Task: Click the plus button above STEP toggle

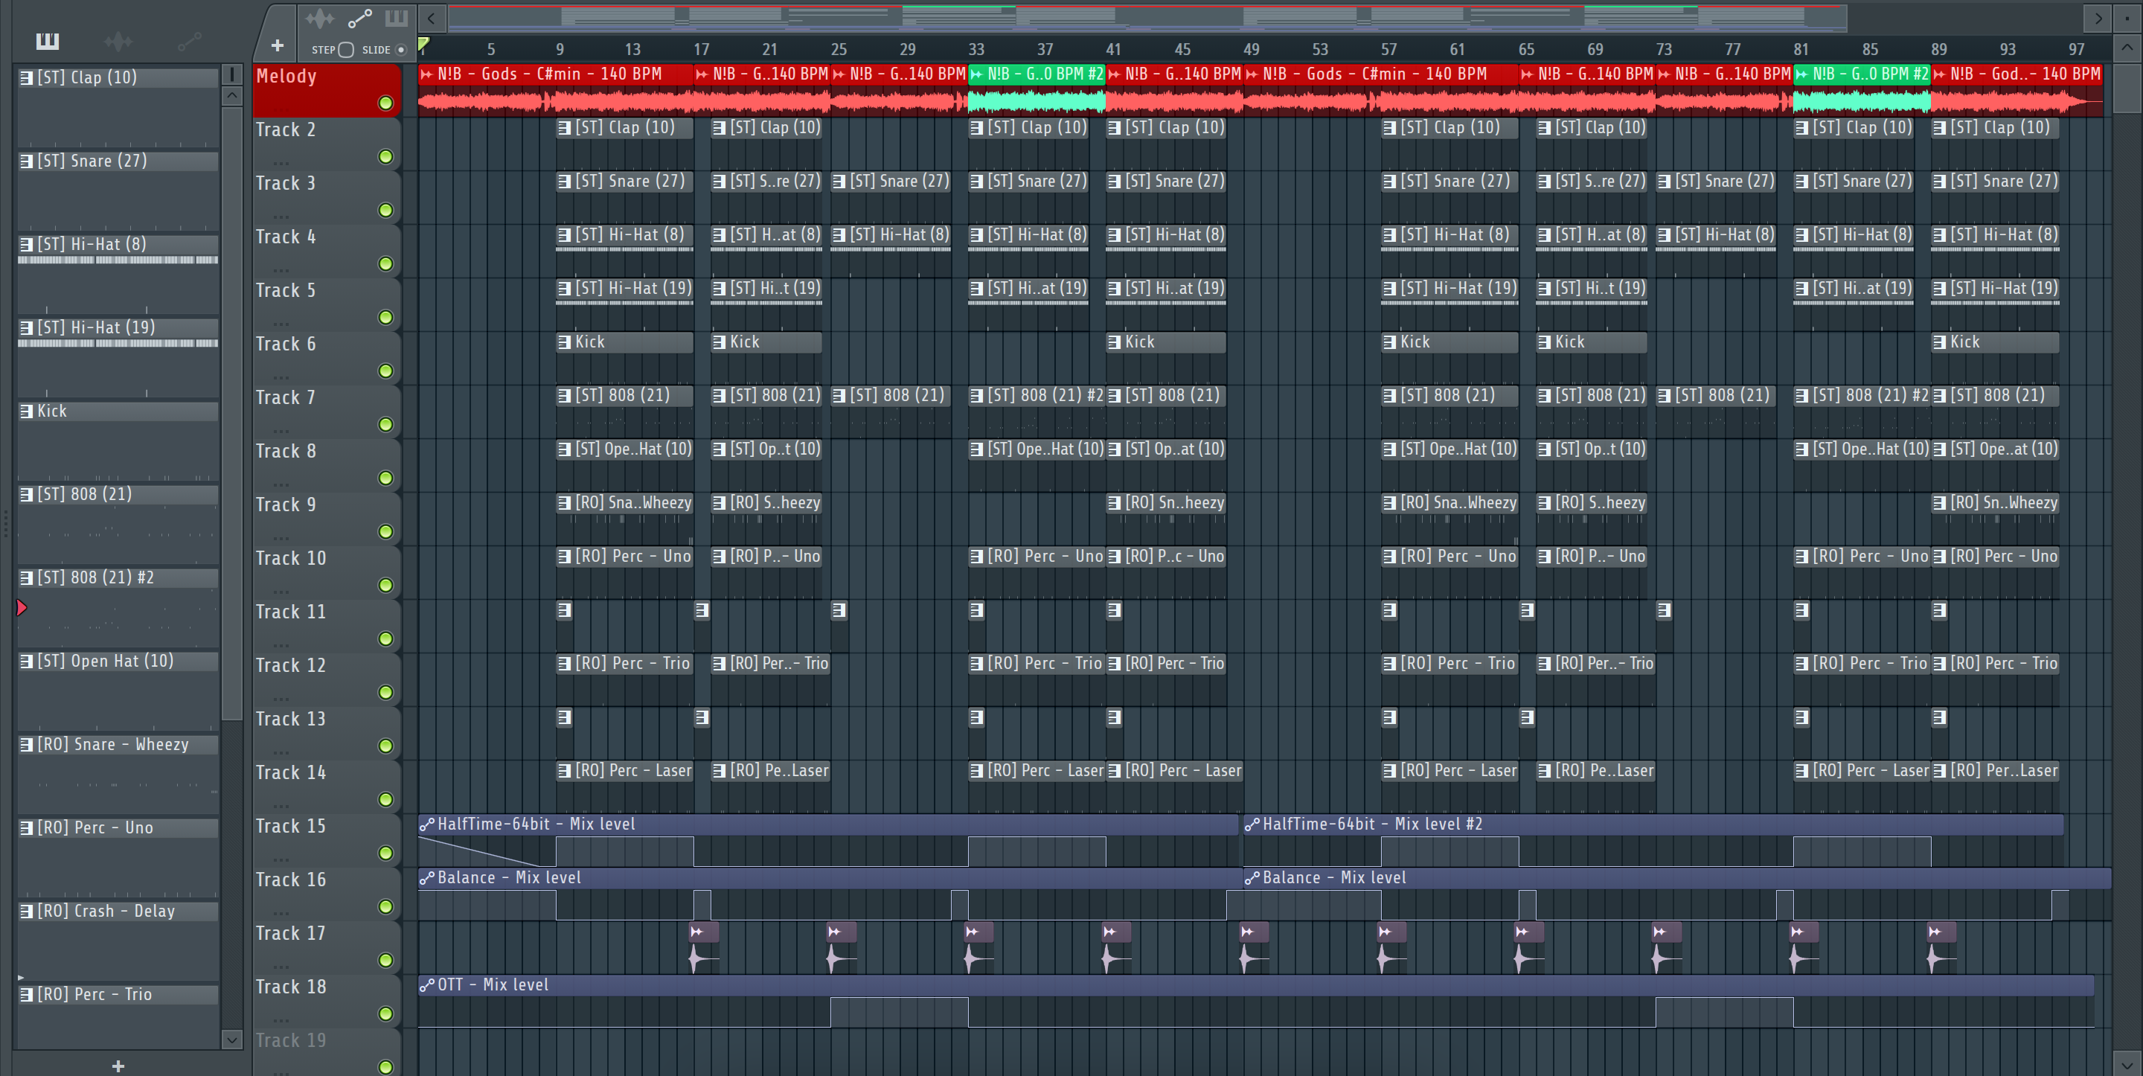Action: click(278, 46)
